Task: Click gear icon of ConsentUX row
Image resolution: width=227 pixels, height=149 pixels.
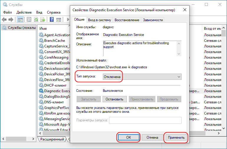Action: coord(41,52)
